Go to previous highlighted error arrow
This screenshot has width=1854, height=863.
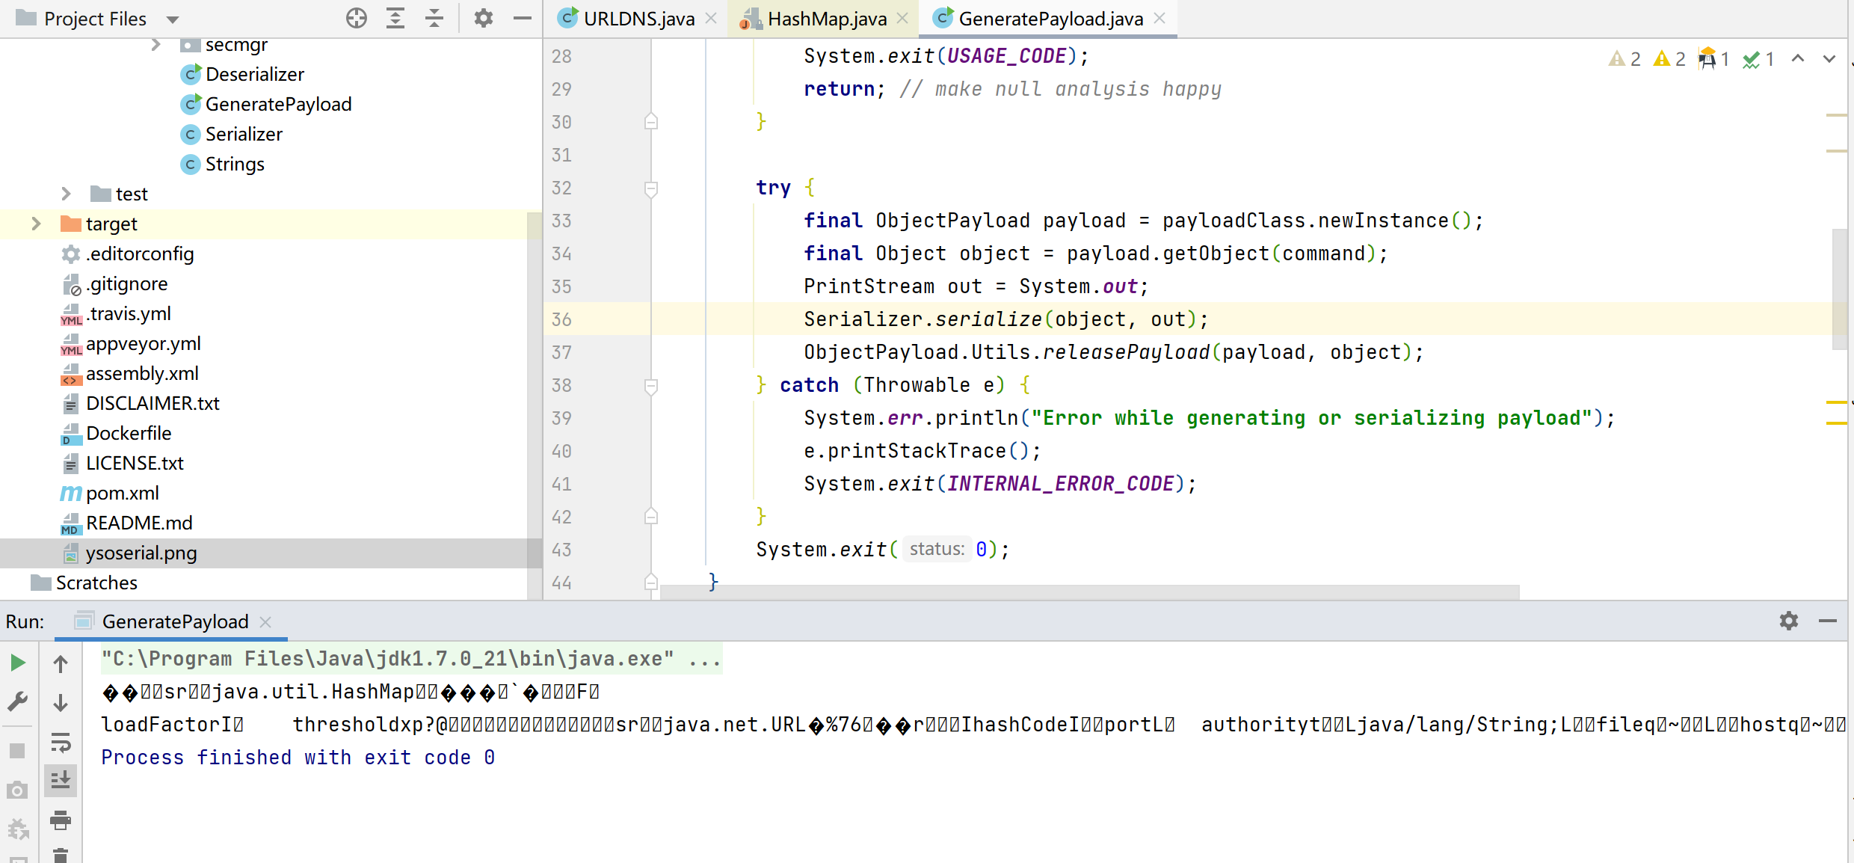(1798, 58)
